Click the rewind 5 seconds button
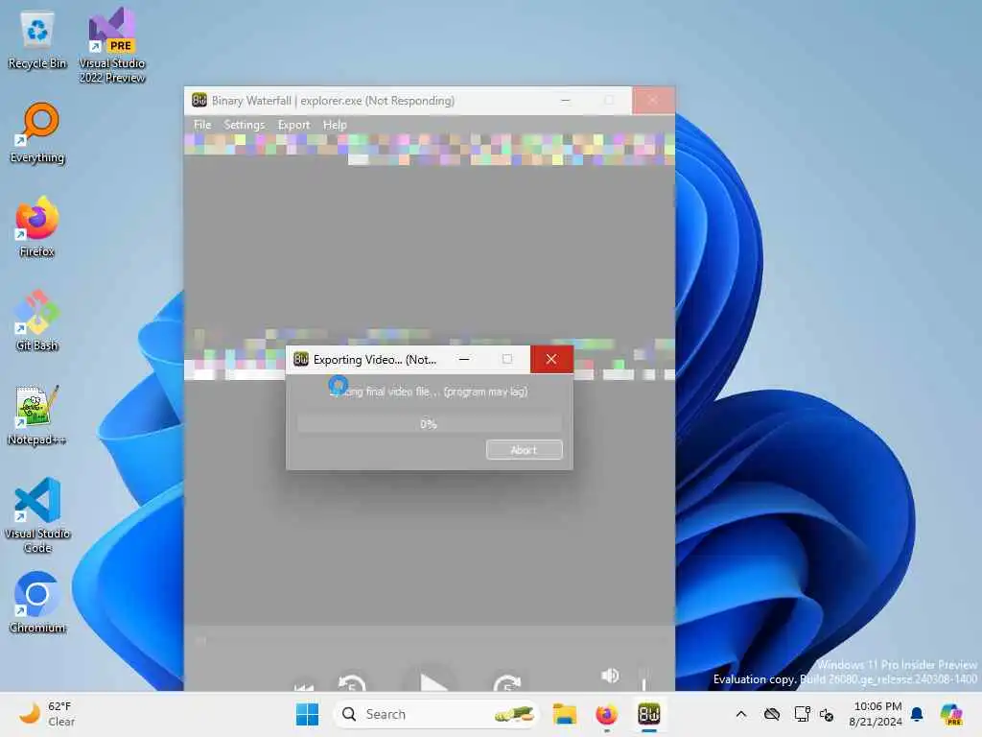The width and height of the screenshot is (982, 737). pos(352,683)
